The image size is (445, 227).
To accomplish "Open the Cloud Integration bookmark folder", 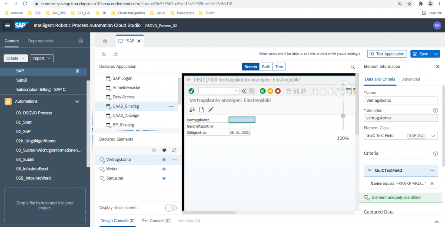I will [128, 13].
